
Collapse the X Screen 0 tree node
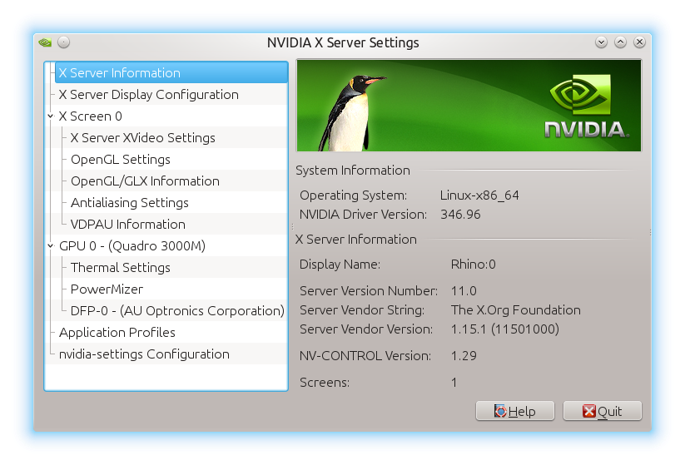(51, 116)
